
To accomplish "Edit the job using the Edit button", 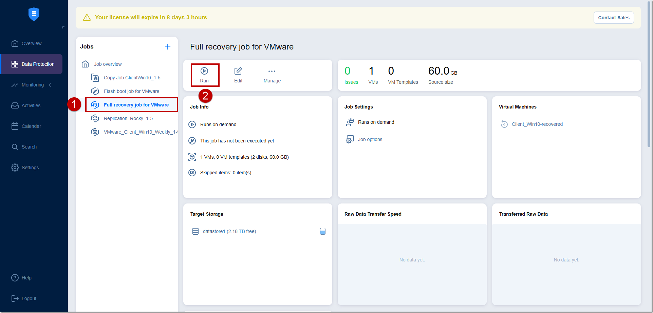I will click(238, 75).
